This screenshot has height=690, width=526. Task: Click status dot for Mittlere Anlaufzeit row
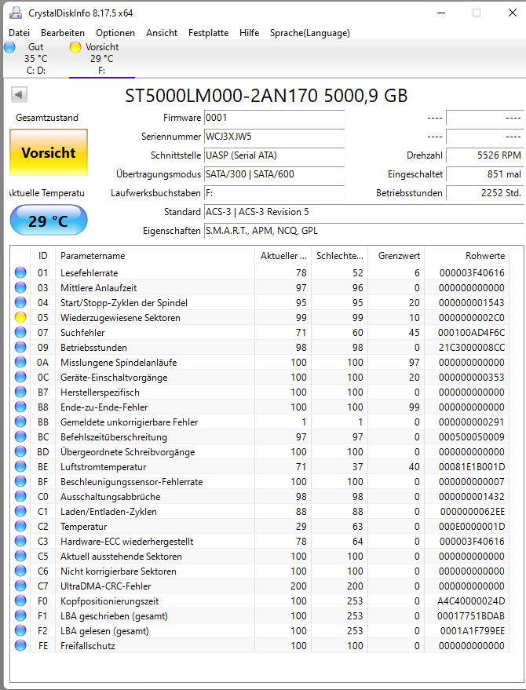pyautogui.click(x=20, y=288)
